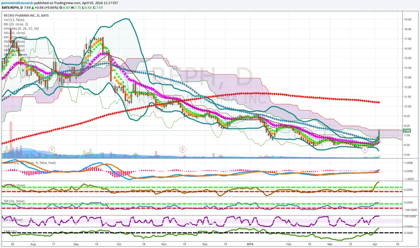Viewport: 420px width, 248px height.
Task: Click the earnings E marker near Nov 16
Action: point(183,149)
